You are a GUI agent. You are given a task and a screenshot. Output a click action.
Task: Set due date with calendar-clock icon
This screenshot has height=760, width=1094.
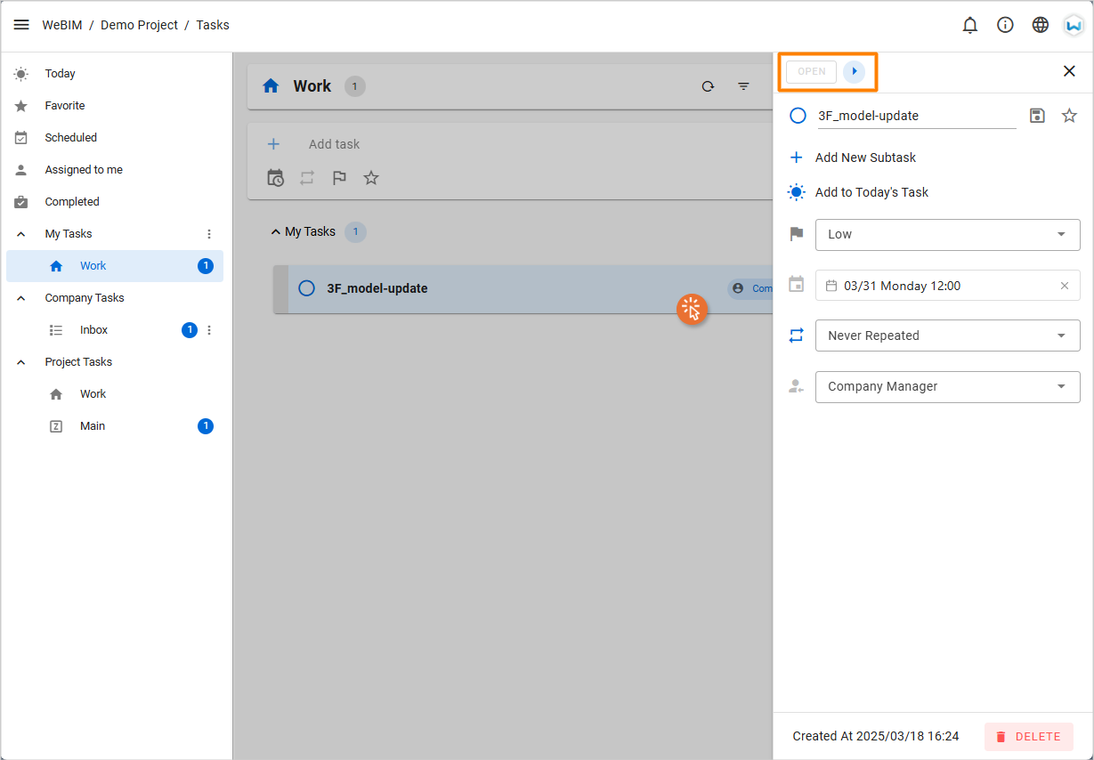pyautogui.click(x=276, y=178)
